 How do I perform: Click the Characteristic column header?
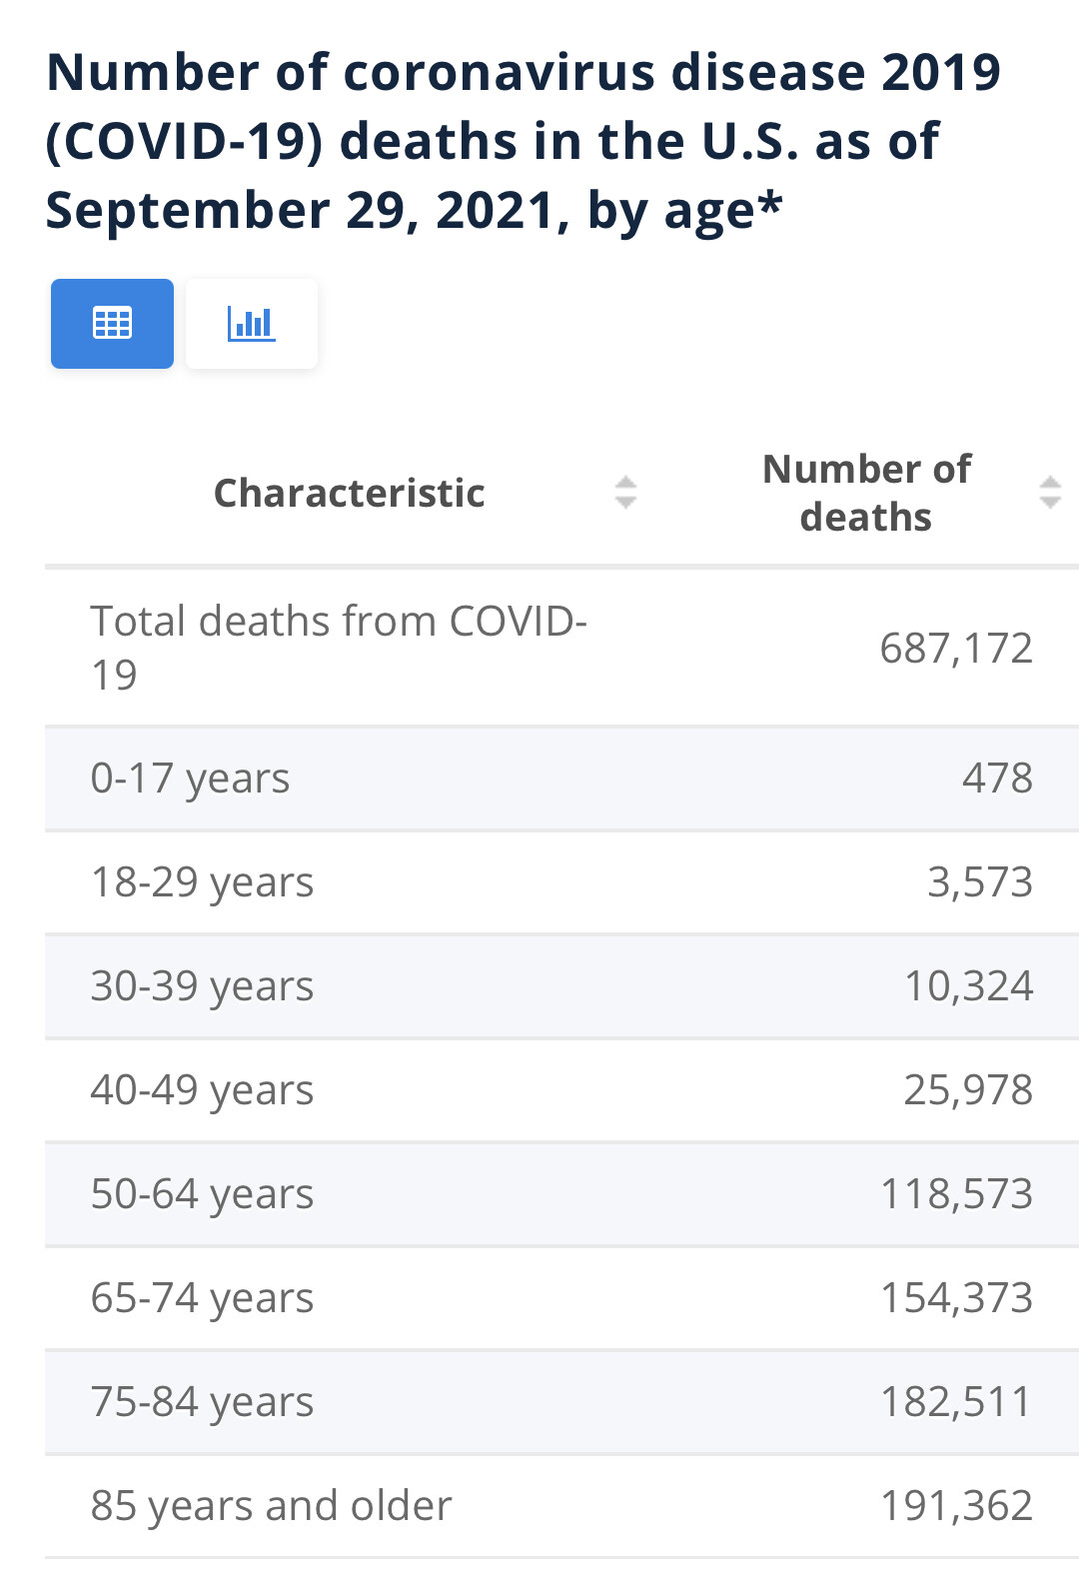[350, 493]
